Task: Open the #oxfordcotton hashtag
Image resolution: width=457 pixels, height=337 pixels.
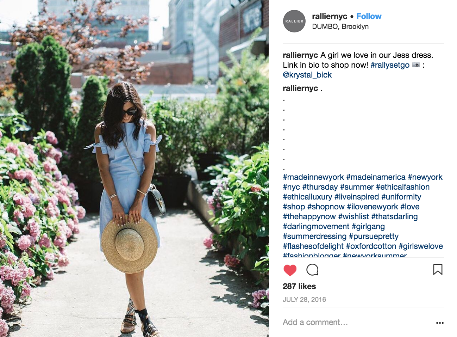Action: [x=371, y=246]
